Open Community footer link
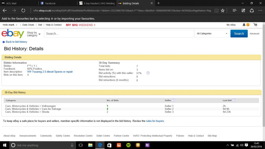The width and height of the screenshot is (265, 149). click(46, 136)
